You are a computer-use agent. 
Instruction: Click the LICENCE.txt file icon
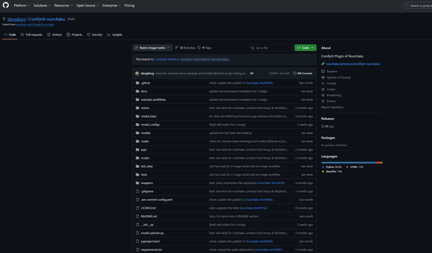[x=138, y=208]
